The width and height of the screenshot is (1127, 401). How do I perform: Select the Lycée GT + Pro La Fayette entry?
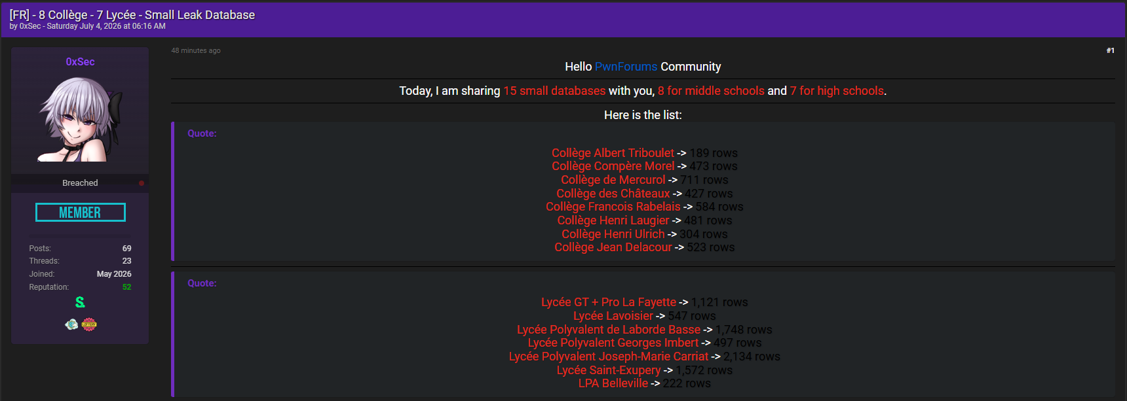(x=609, y=302)
